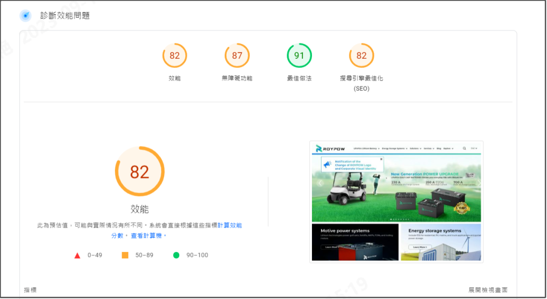The image size is (547, 299).
Task: Click the orange square 50–89 legend icon
Action: click(125, 255)
